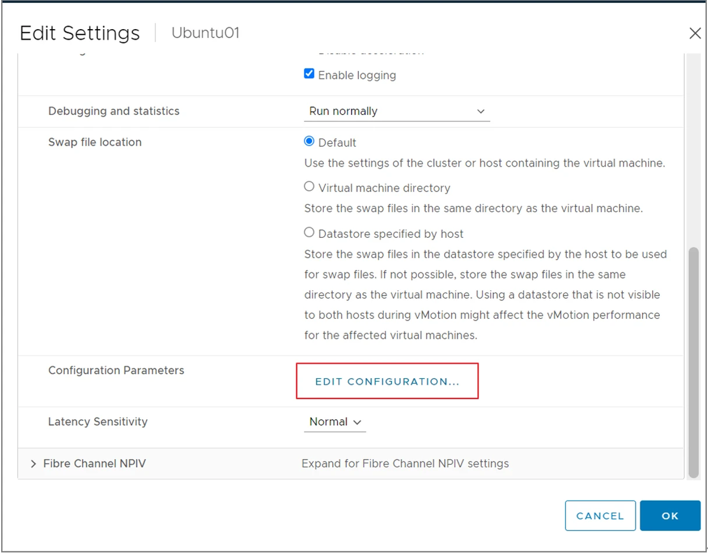Open the Debugging and statistics dropdown
Screen dimensions: 708x553
396,111
